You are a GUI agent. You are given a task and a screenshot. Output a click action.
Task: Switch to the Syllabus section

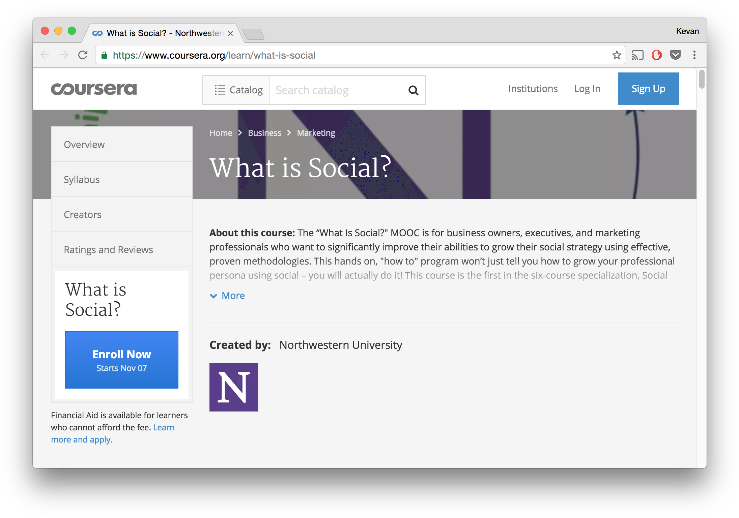pyautogui.click(x=82, y=179)
